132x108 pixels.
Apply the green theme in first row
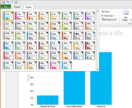tap(67, 16)
